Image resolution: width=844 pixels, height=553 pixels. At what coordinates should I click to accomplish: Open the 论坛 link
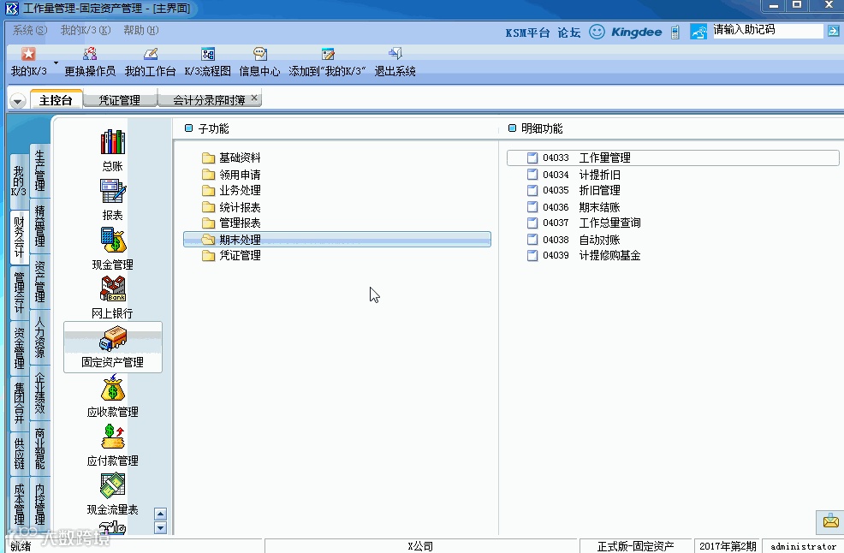(569, 33)
